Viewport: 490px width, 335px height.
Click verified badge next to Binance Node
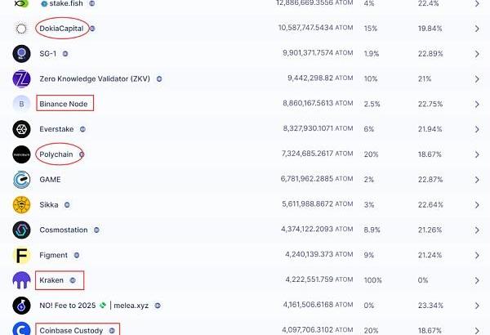pyautogui.click(x=96, y=105)
